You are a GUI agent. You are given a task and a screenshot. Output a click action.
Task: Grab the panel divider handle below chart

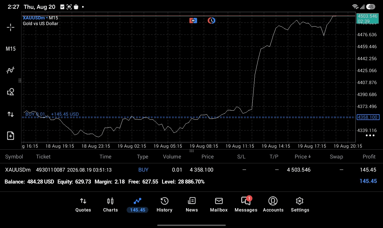click(191, 151)
